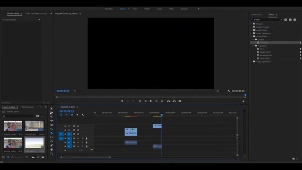Select the Razor tool

pos(51,133)
